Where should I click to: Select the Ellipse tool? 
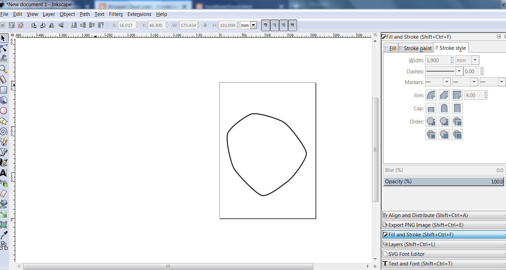point(4,111)
